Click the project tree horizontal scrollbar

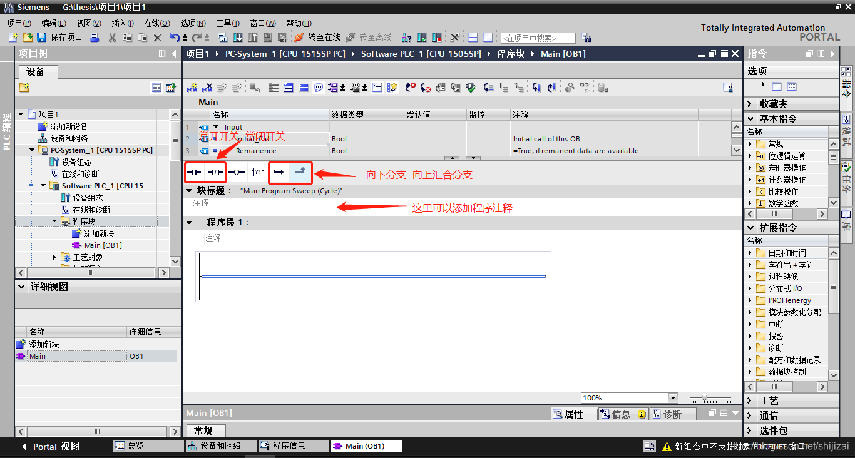[92, 273]
